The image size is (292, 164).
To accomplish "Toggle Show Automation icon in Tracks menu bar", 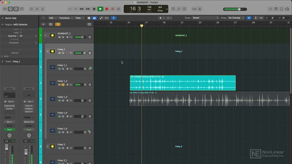I will pyautogui.click(x=101, y=18).
